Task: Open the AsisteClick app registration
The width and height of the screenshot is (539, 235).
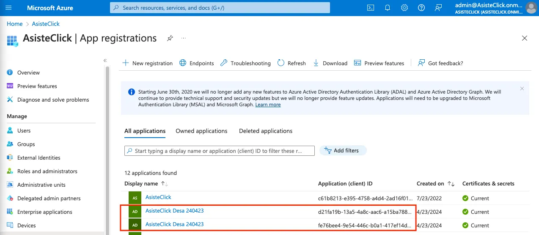Action: pos(158,197)
